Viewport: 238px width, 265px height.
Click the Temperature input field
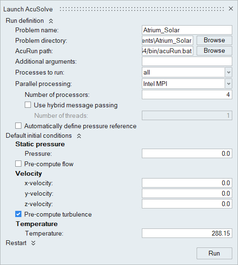[x=187, y=233]
